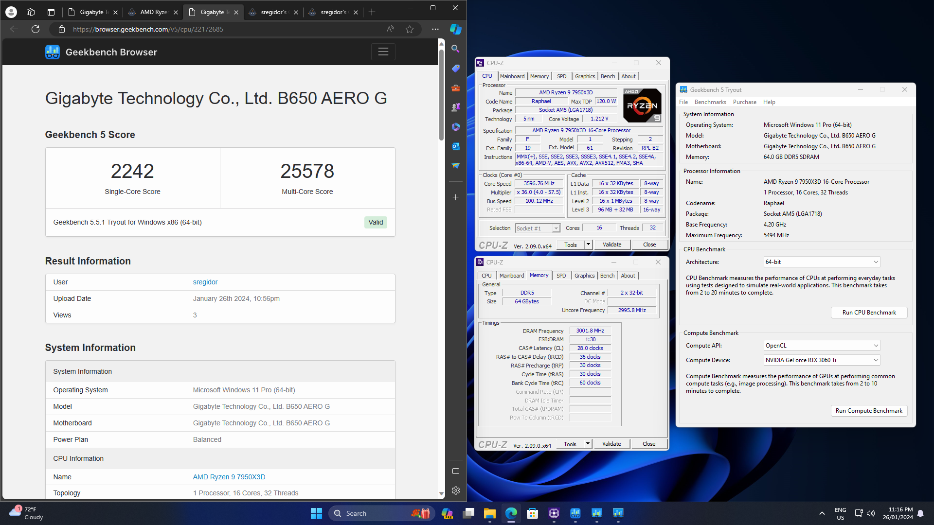Click the 2242 single-core score

(x=132, y=171)
